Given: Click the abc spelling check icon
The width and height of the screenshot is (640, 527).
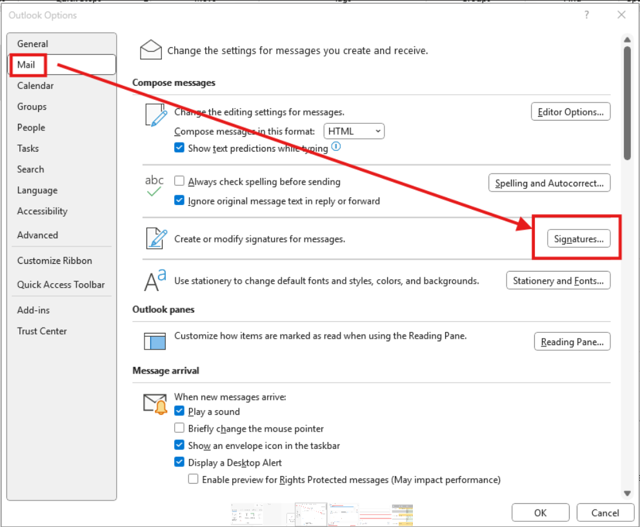Looking at the screenshot, I should [154, 186].
